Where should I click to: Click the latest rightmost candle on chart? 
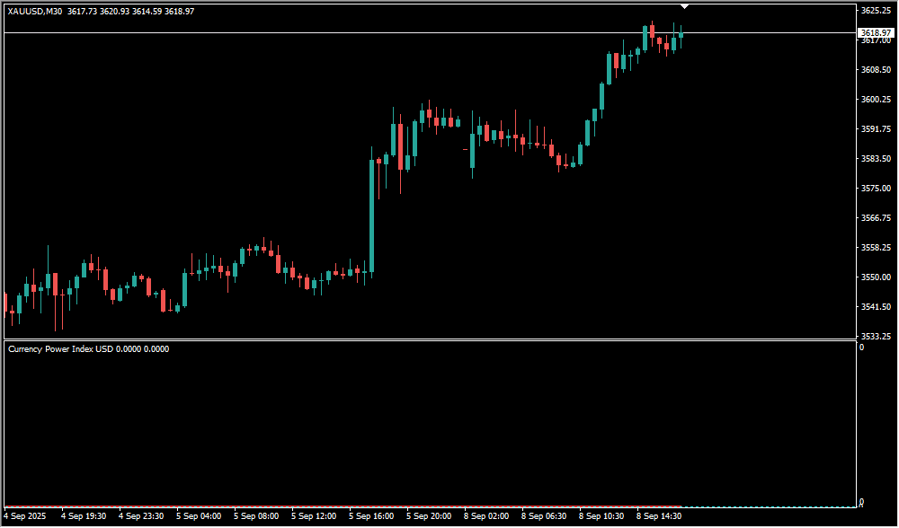(x=681, y=36)
